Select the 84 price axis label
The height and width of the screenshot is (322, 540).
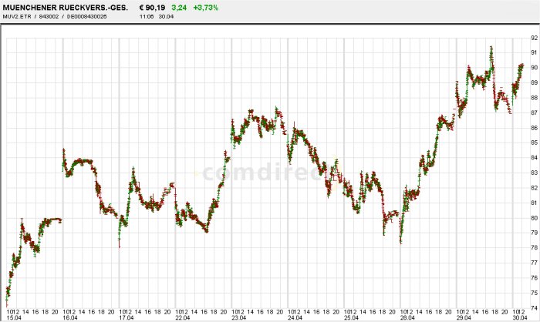point(534,158)
